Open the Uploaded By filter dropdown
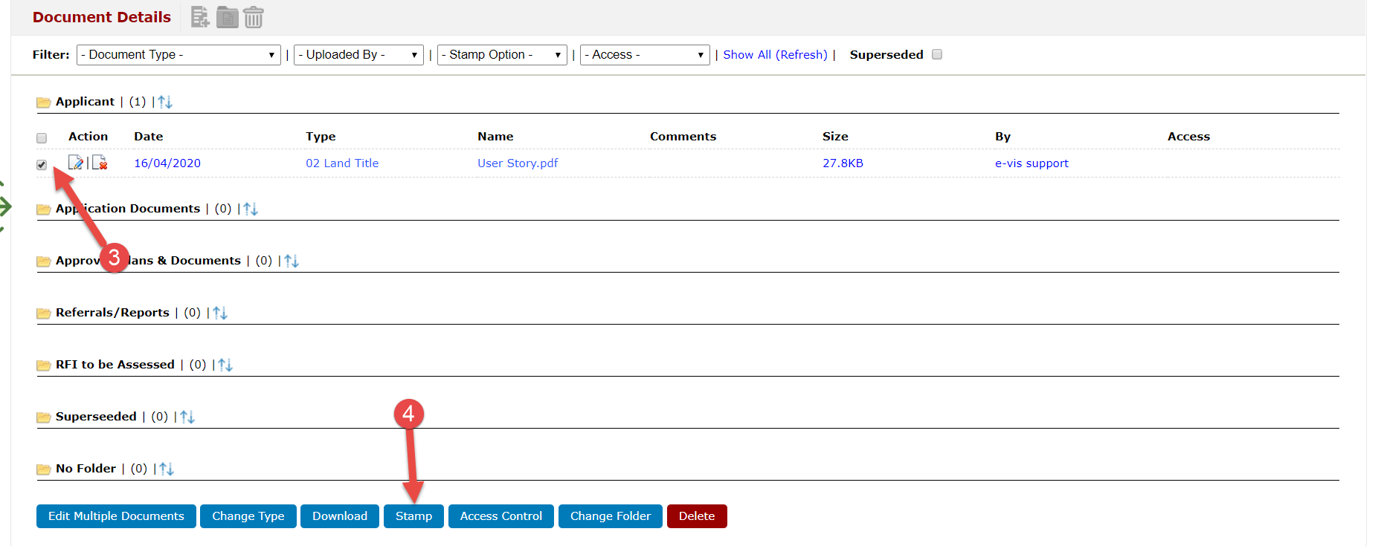 tap(358, 55)
